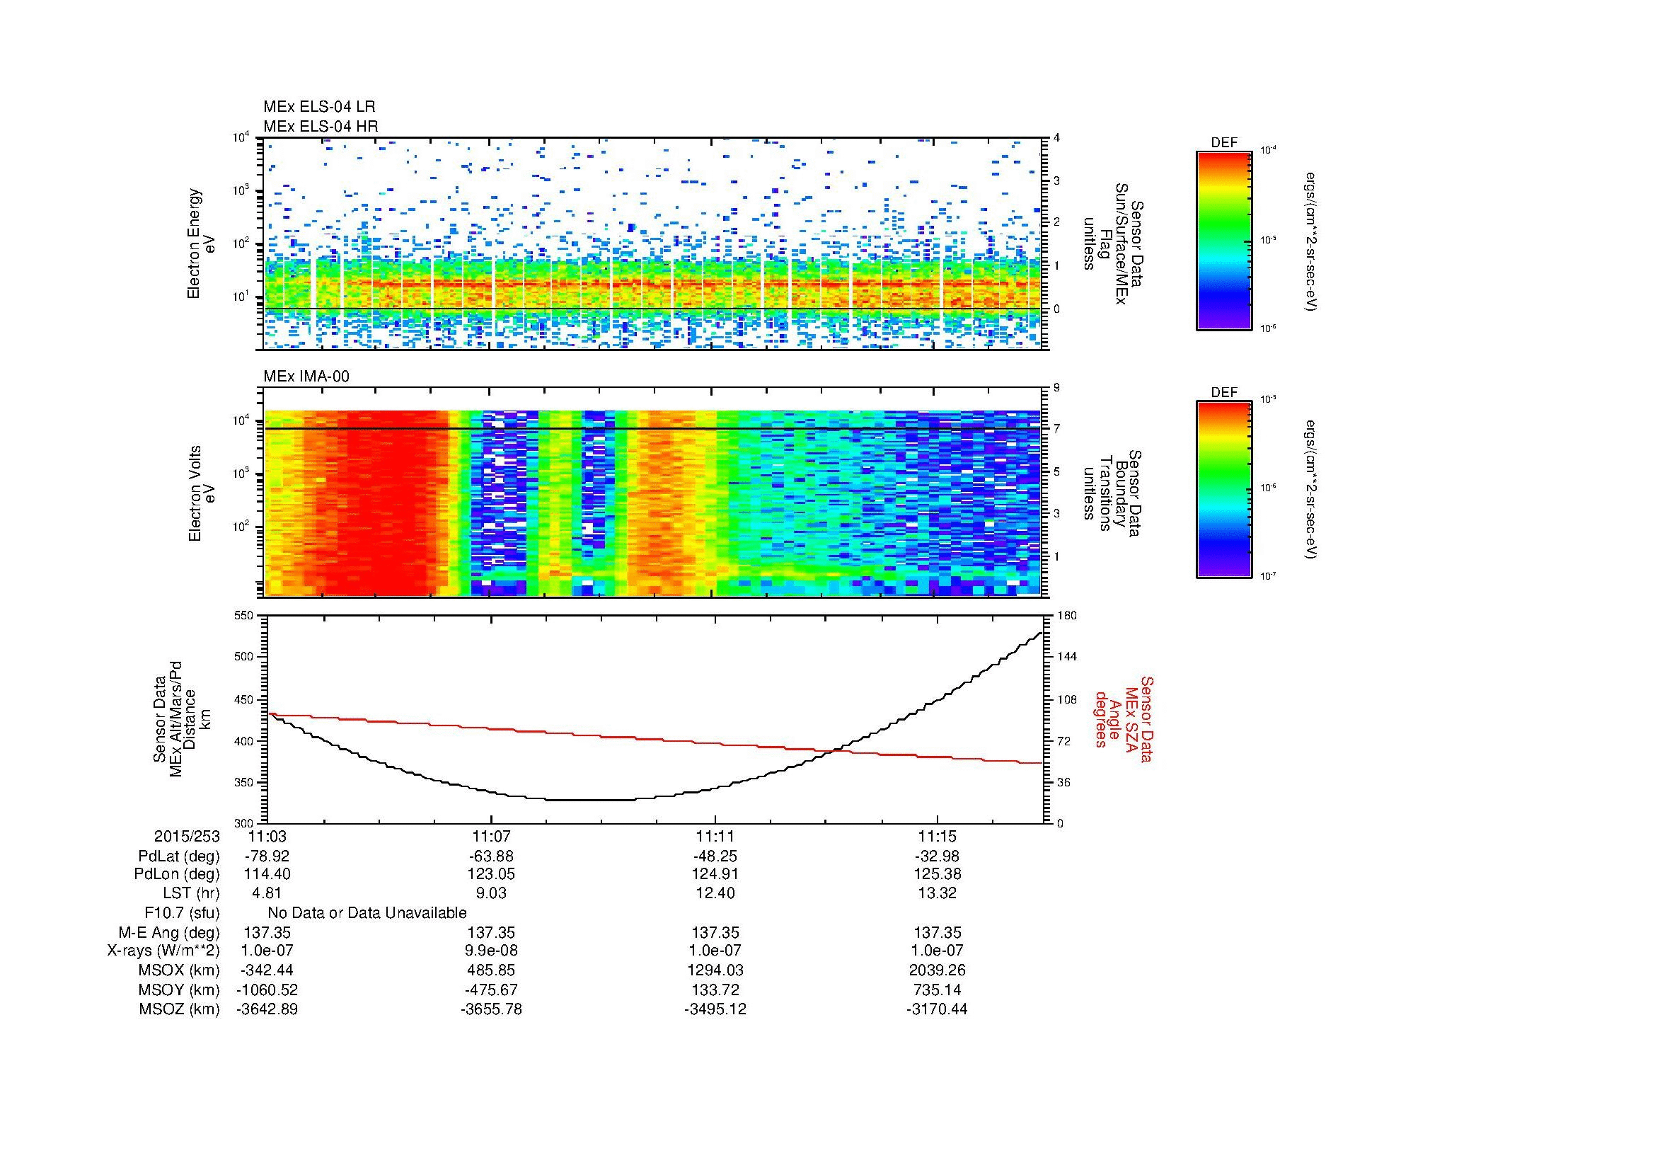Click the PdLon value 114.40
Screen dimensions: 1655x1170
click(267, 874)
